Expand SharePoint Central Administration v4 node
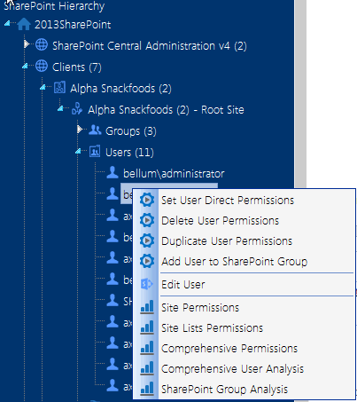This screenshot has height=402, width=357. [27, 44]
